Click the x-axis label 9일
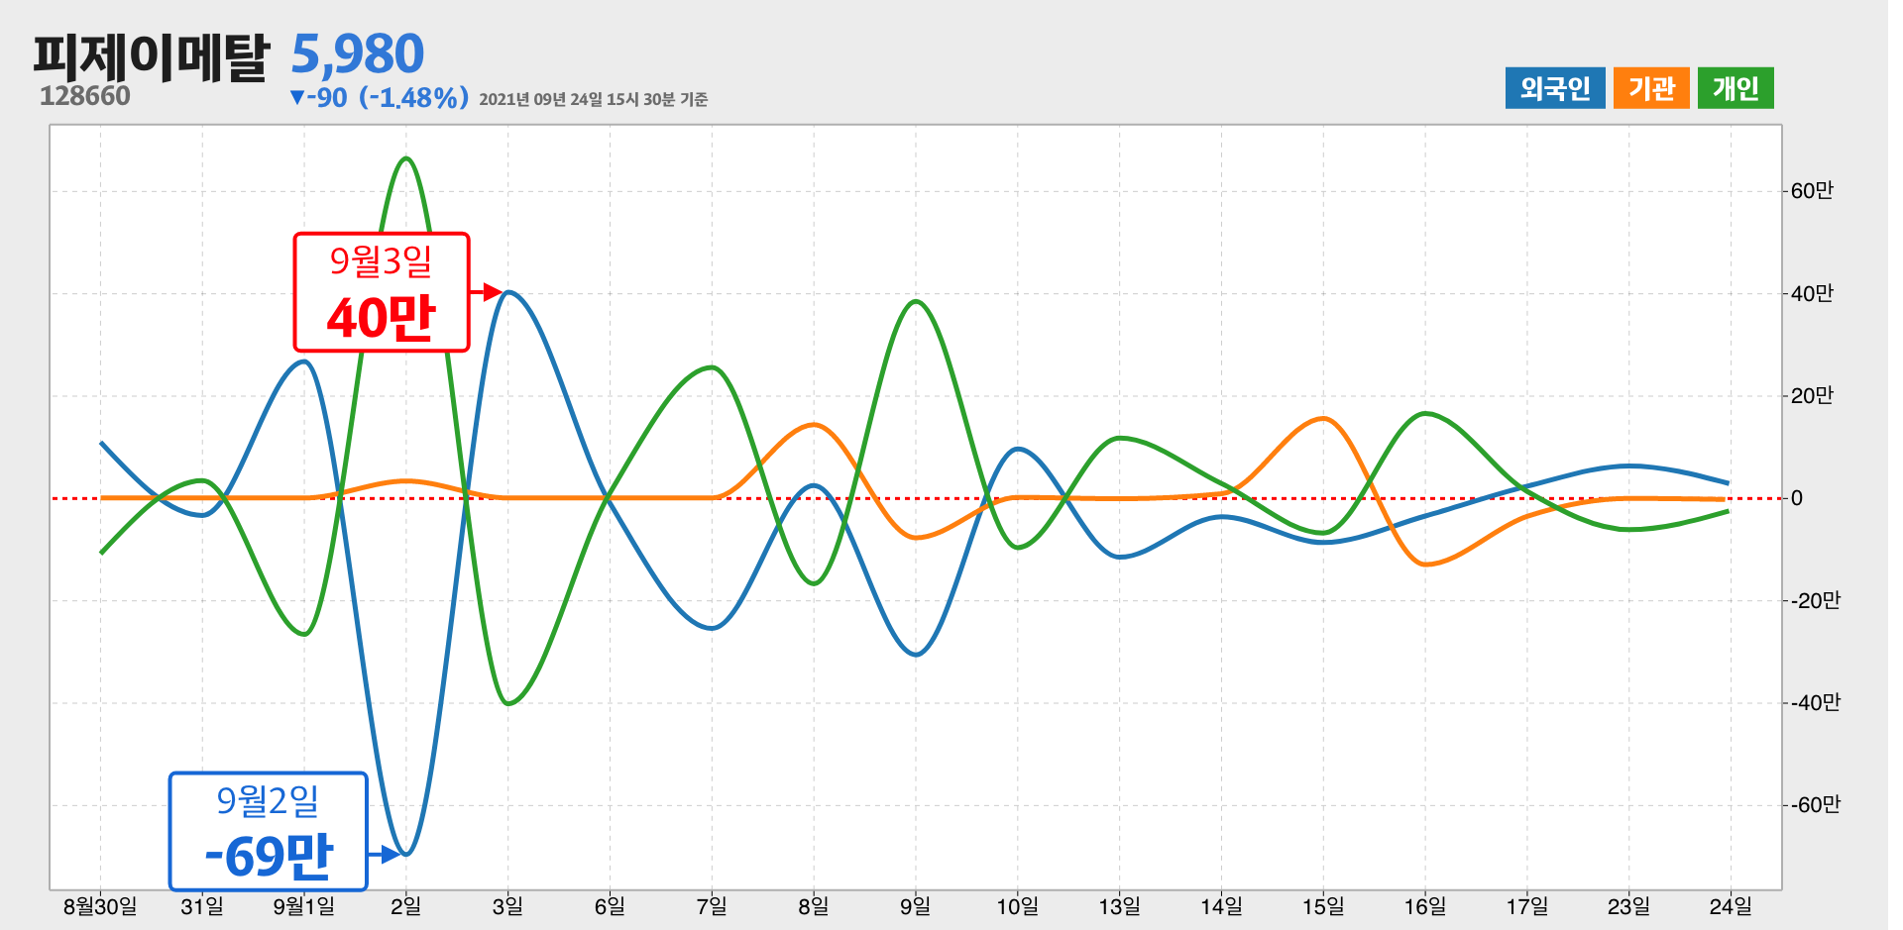Image resolution: width=1903 pixels, height=930 pixels. tap(916, 906)
